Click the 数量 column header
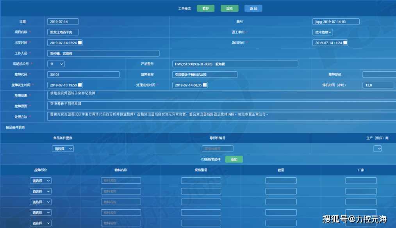The height and width of the screenshot is (228, 396). 281,170
